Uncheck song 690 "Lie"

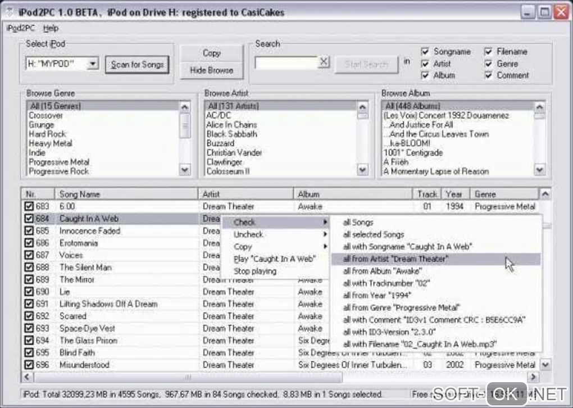(29, 292)
